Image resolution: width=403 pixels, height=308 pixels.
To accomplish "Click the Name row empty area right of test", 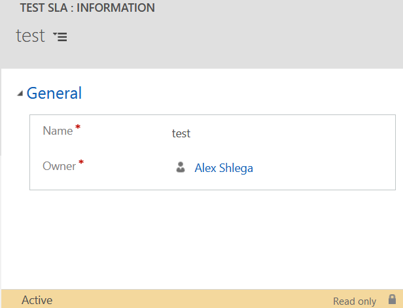I will pyautogui.click(x=293, y=133).
